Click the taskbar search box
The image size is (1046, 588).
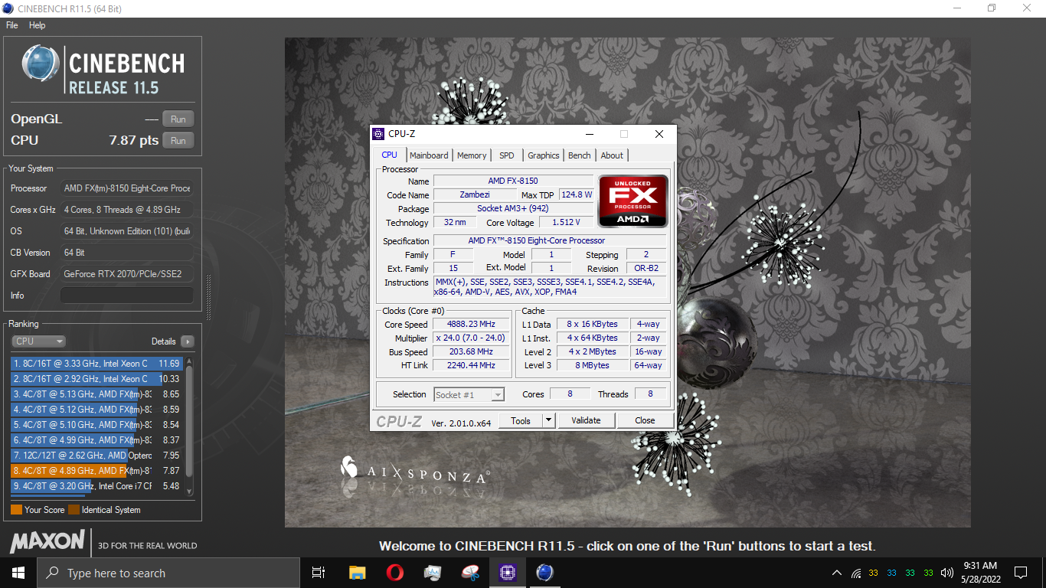[x=168, y=573]
